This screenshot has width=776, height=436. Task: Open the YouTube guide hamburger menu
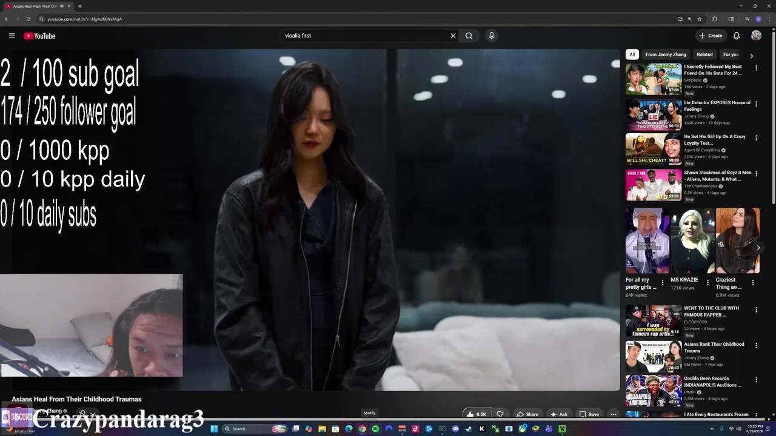[12, 36]
